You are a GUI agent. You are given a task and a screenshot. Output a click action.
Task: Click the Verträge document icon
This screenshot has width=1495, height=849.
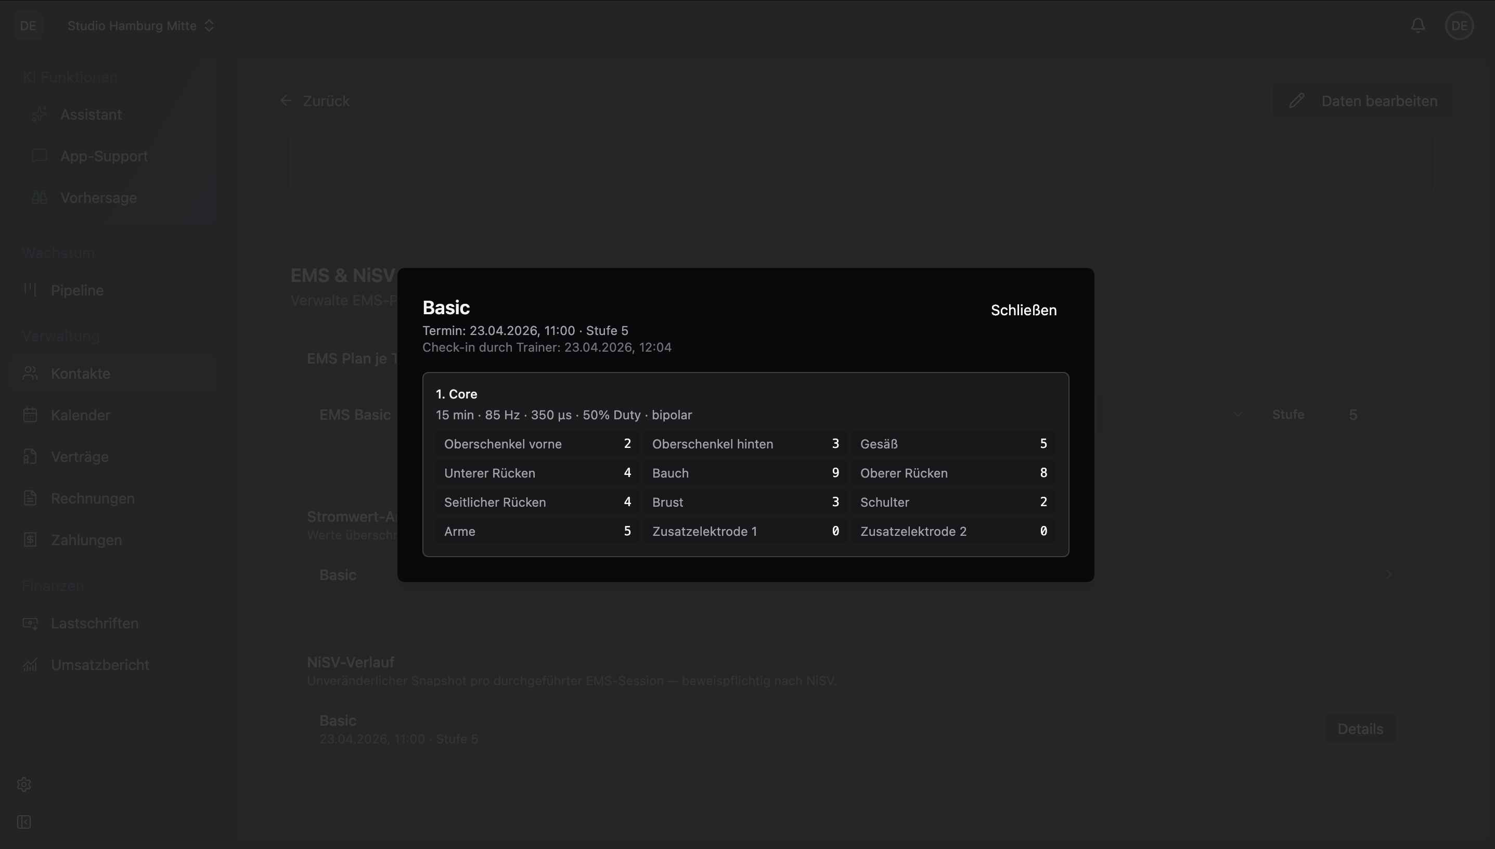(x=30, y=457)
